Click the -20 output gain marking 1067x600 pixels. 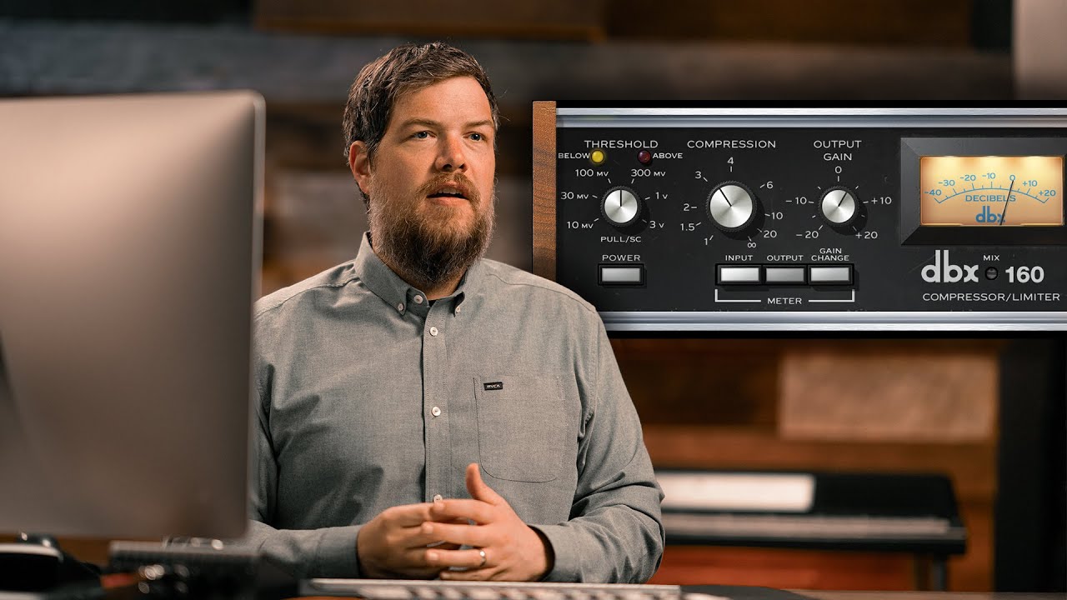(x=807, y=235)
